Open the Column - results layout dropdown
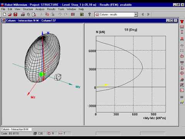The width and height of the screenshot is (185, 139). click(x=136, y=14)
